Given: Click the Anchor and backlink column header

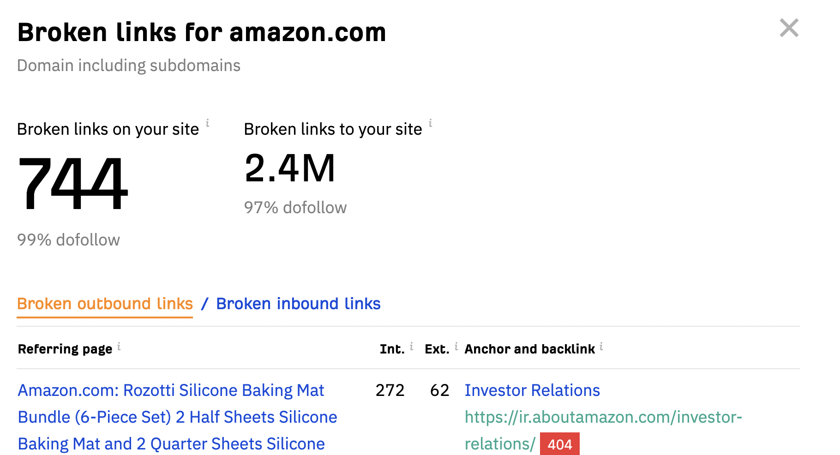Looking at the screenshot, I should click(529, 349).
